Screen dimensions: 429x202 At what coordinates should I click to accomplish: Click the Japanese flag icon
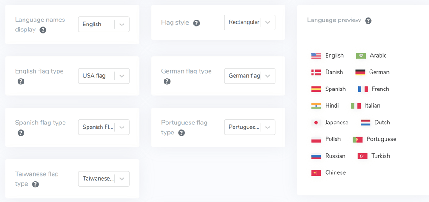[316, 123]
